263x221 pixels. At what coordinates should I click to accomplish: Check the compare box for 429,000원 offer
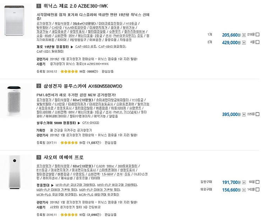(x=258, y=42)
